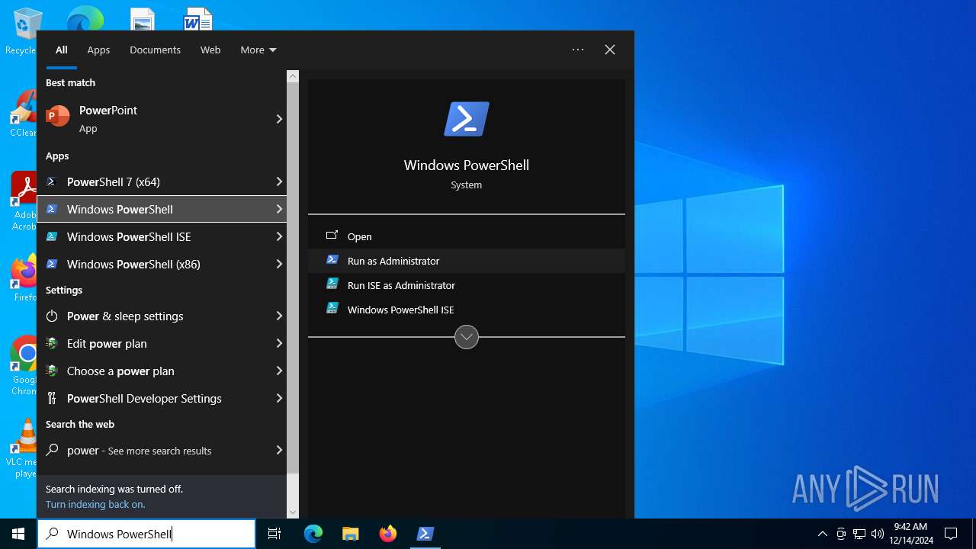The image size is (976, 549).
Task: Expand PowerShell 7 (x64) arrow
Action: [x=279, y=181]
